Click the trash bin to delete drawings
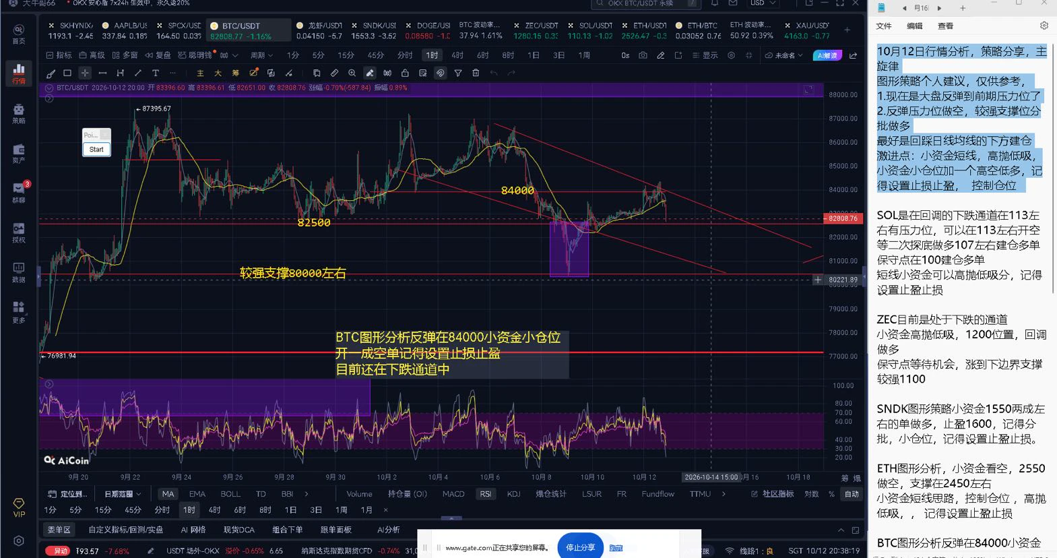The image size is (1057, 558). (x=476, y=73)
